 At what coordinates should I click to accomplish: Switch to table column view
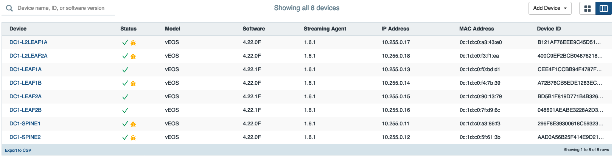click(x=604, y=8)
